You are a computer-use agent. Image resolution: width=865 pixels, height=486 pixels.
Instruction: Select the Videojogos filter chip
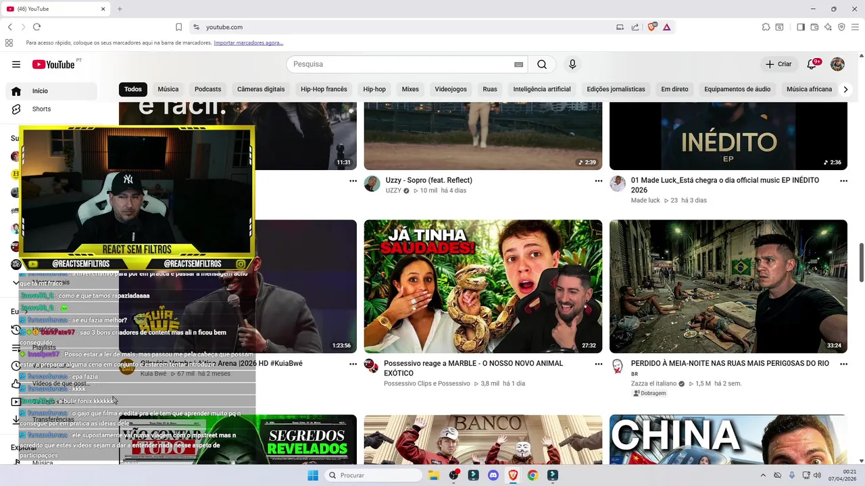(451, 89)
